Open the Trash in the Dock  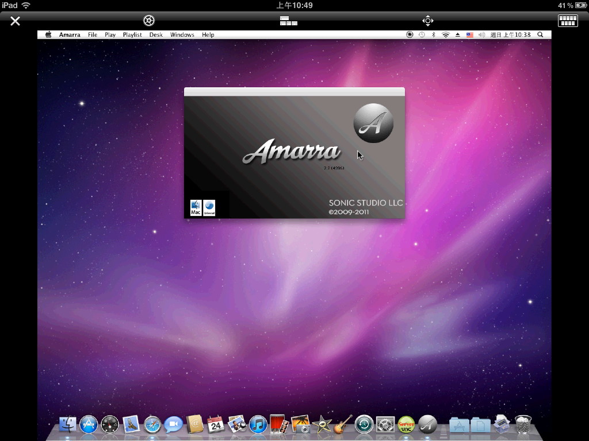pos(523,424)
